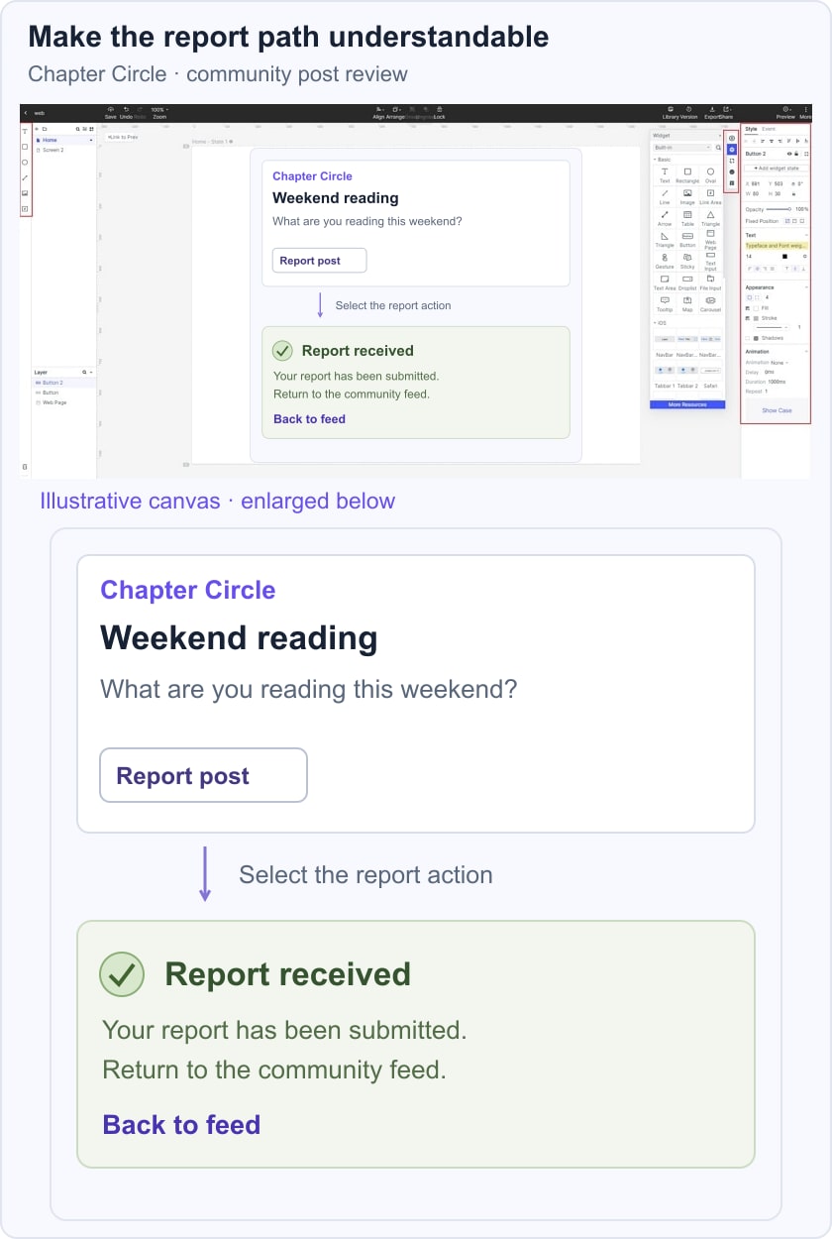Open the More menu icon
The image size is (832, 1239).
point(805,109)
